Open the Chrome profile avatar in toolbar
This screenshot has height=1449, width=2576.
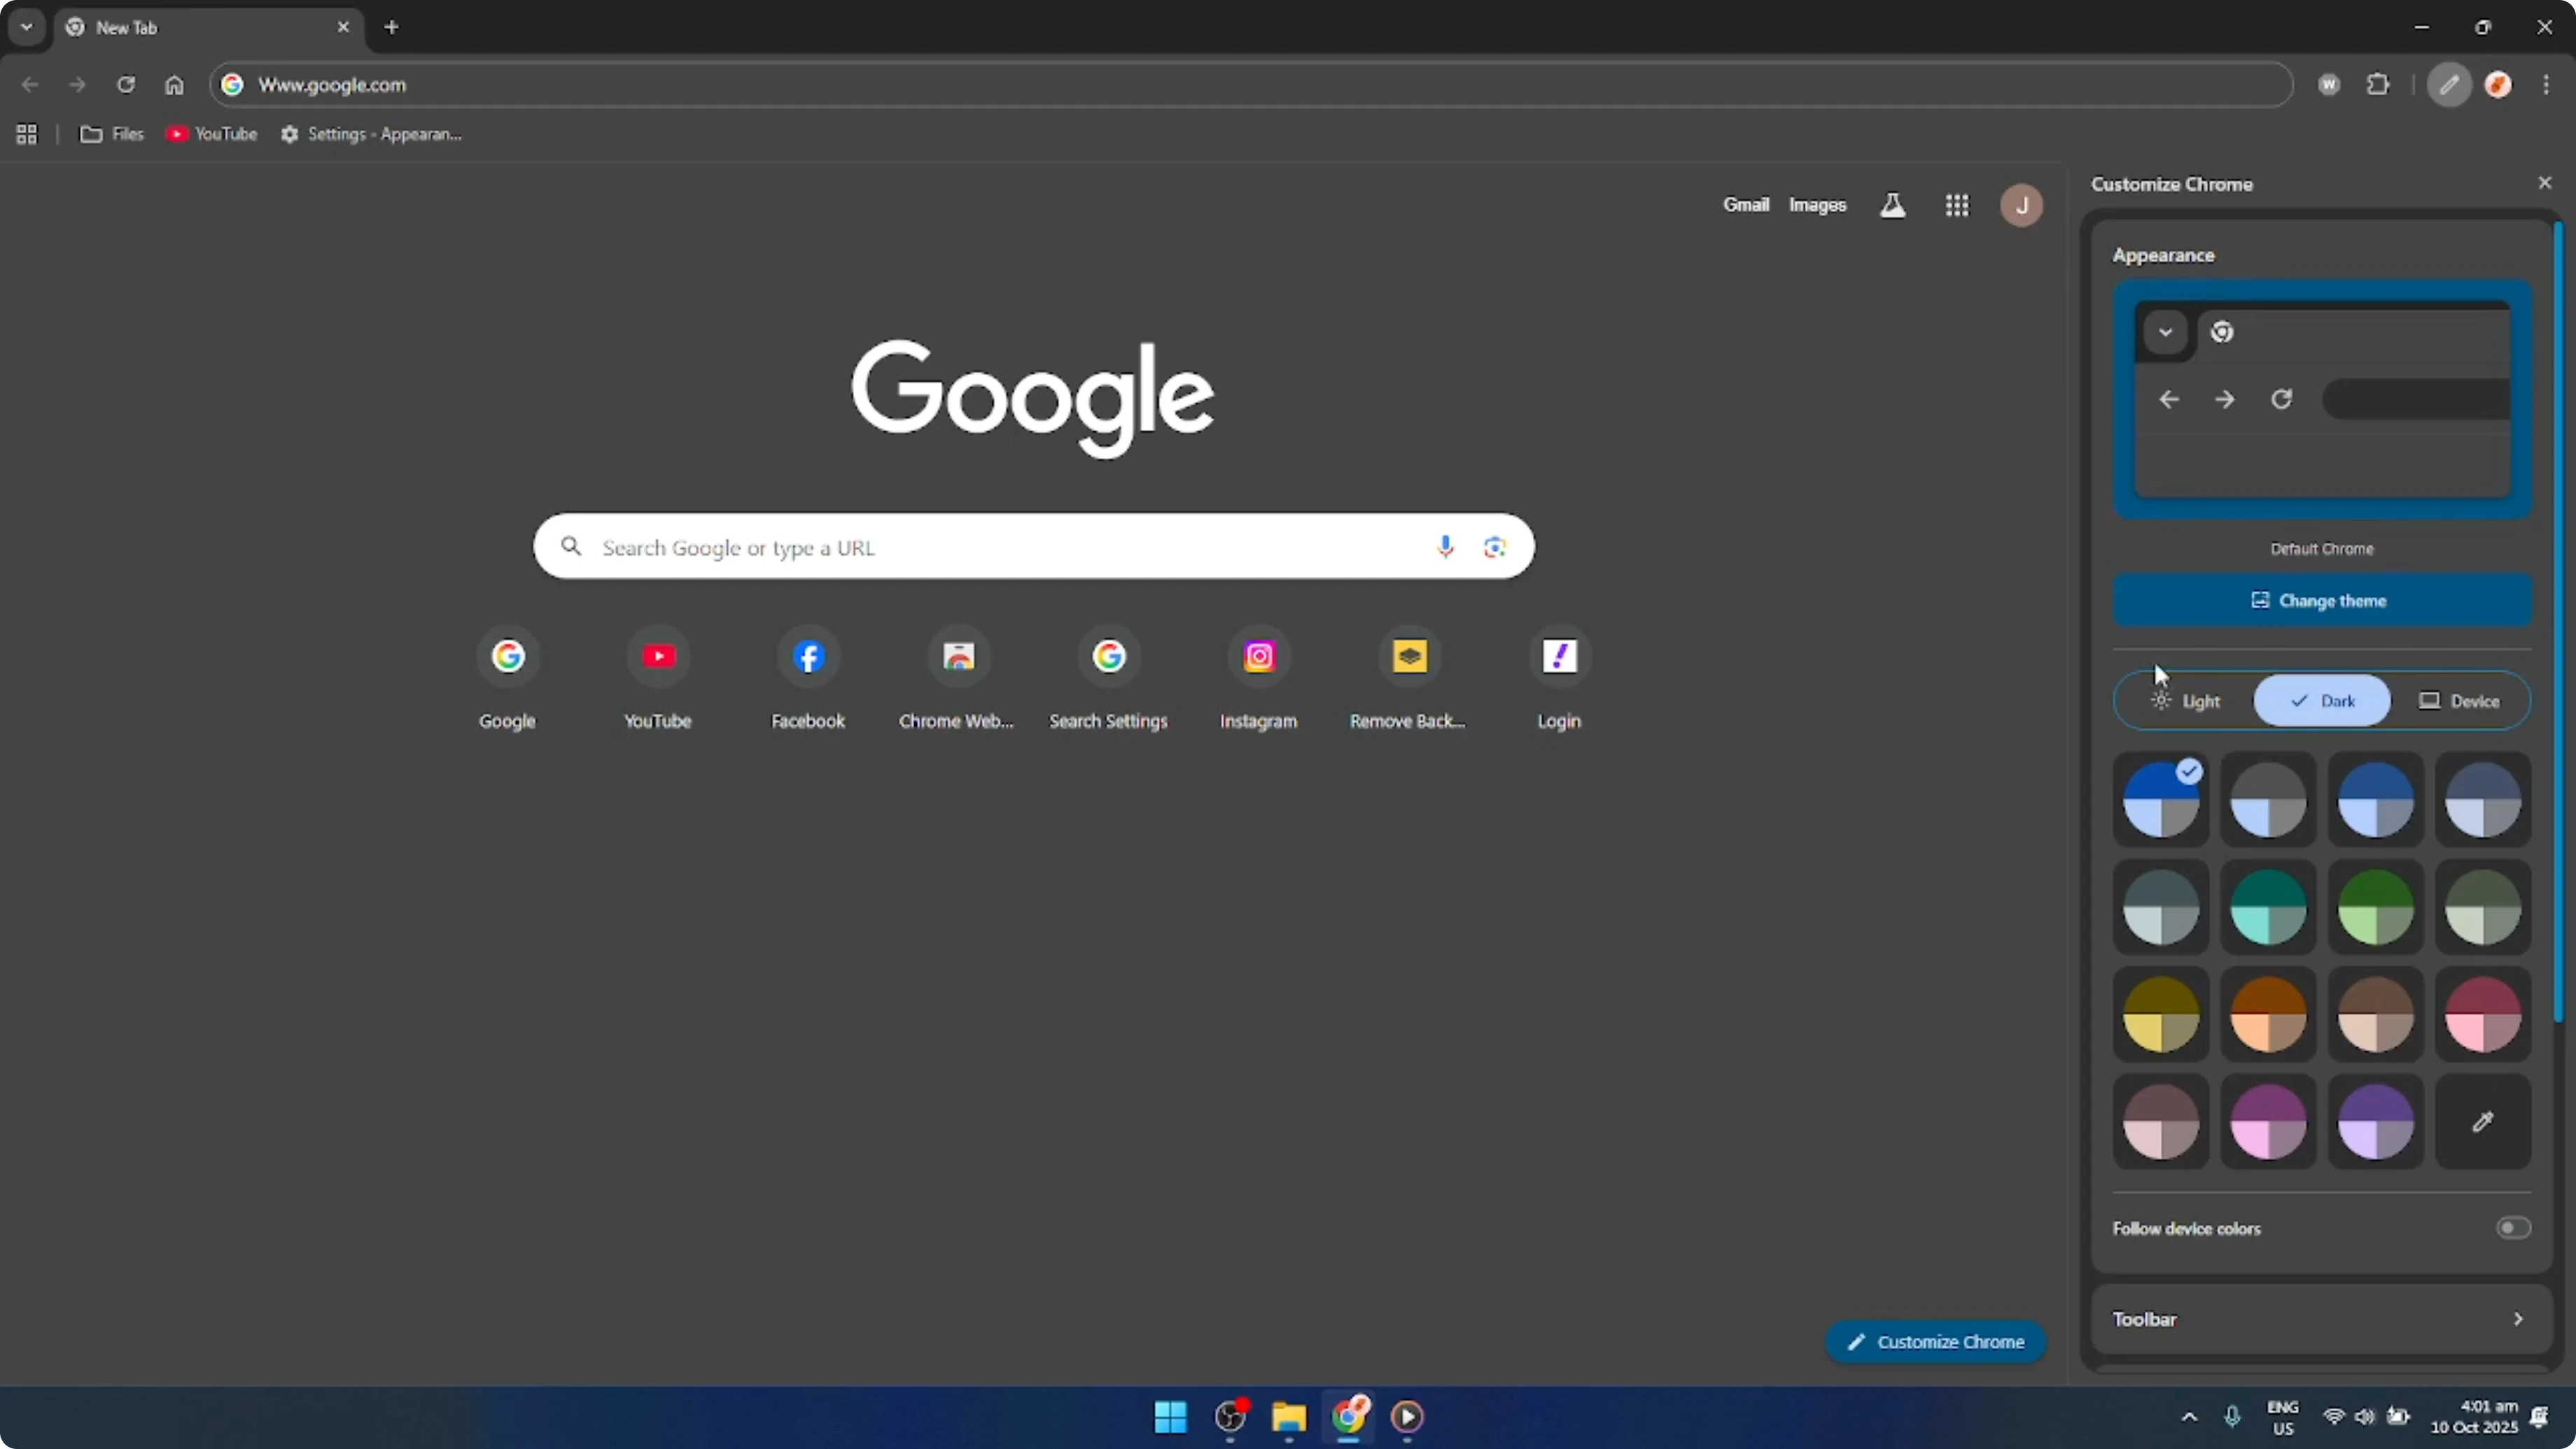point(2498,85)
